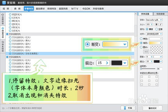168x112 pixels.
Task: Switch to 转场特效 tab
Action: (x=52, y=9)
